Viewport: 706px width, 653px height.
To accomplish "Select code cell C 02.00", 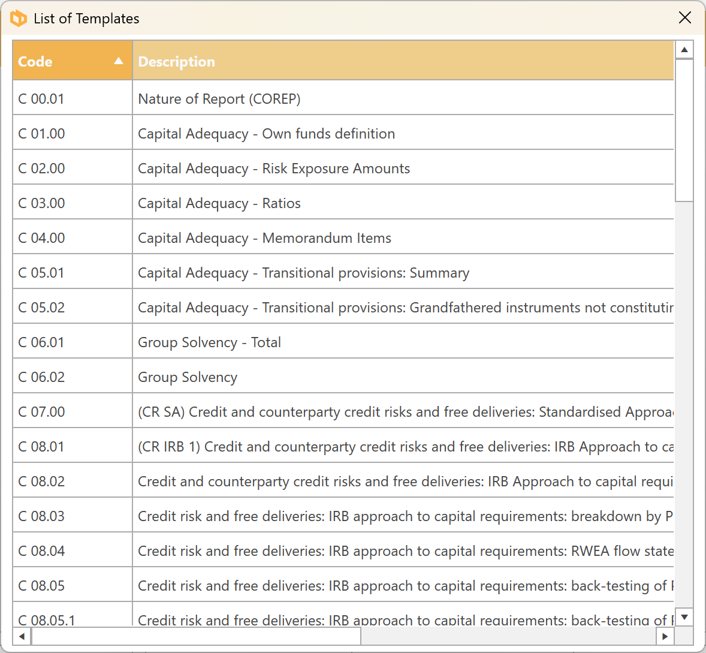I will pos(73,168).
